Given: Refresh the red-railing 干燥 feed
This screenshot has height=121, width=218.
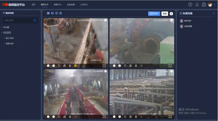Looking at the screenshot, I should click(x=59, y=117).
